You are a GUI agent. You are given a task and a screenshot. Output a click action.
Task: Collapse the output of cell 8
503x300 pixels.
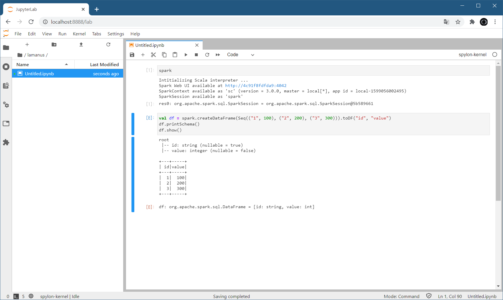tap(133, 175)
